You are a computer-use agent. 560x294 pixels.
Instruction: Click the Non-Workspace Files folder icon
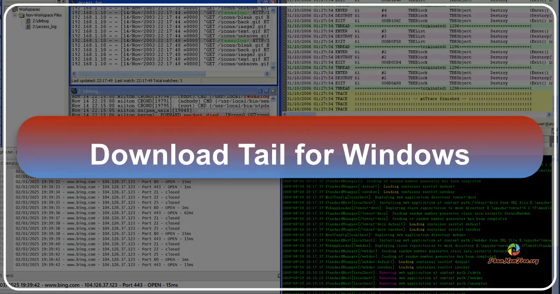coord(21,14)
